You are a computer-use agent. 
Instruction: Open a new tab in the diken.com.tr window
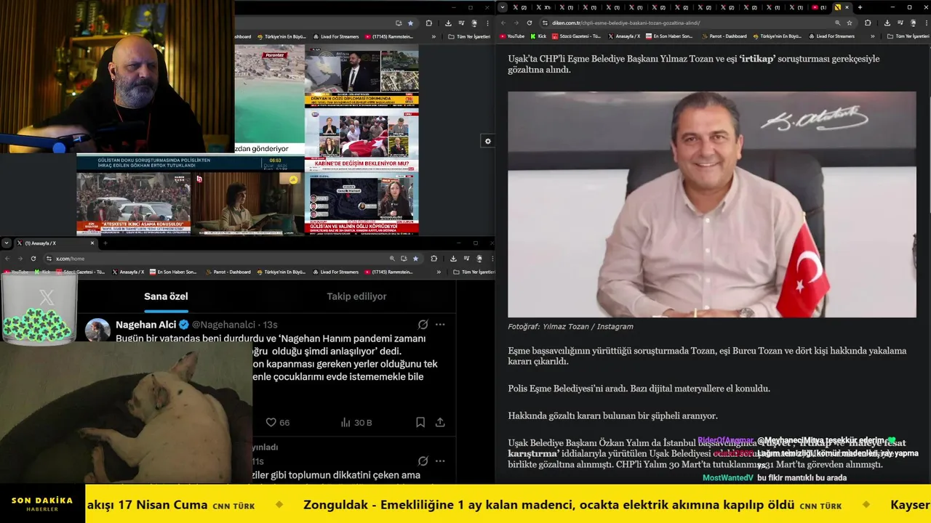(860, 7)
